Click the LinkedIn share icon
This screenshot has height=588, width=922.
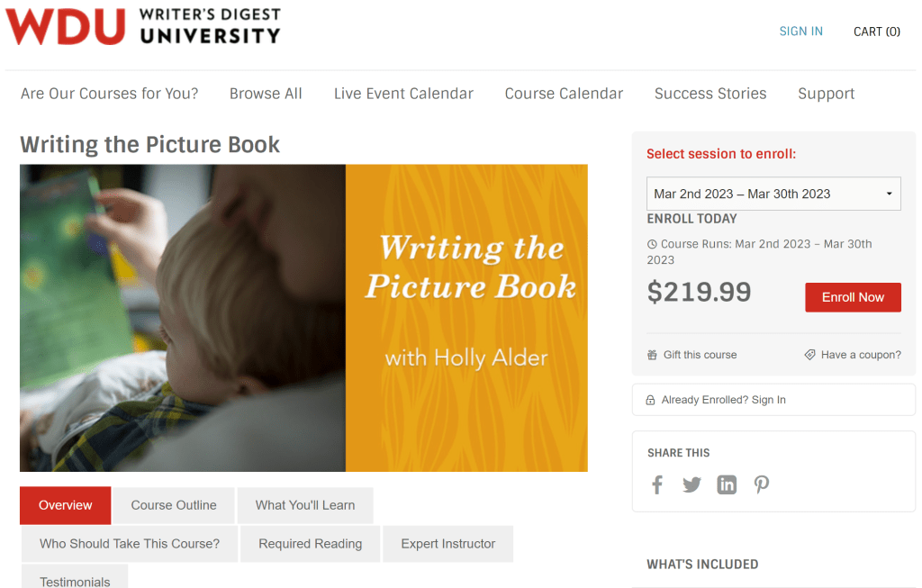pos(727,485)
